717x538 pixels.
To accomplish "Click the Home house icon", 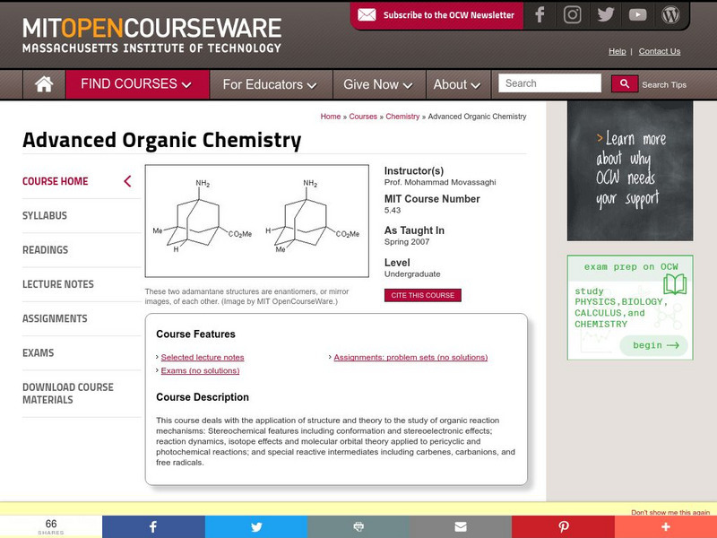I will [x=44, y=84].
